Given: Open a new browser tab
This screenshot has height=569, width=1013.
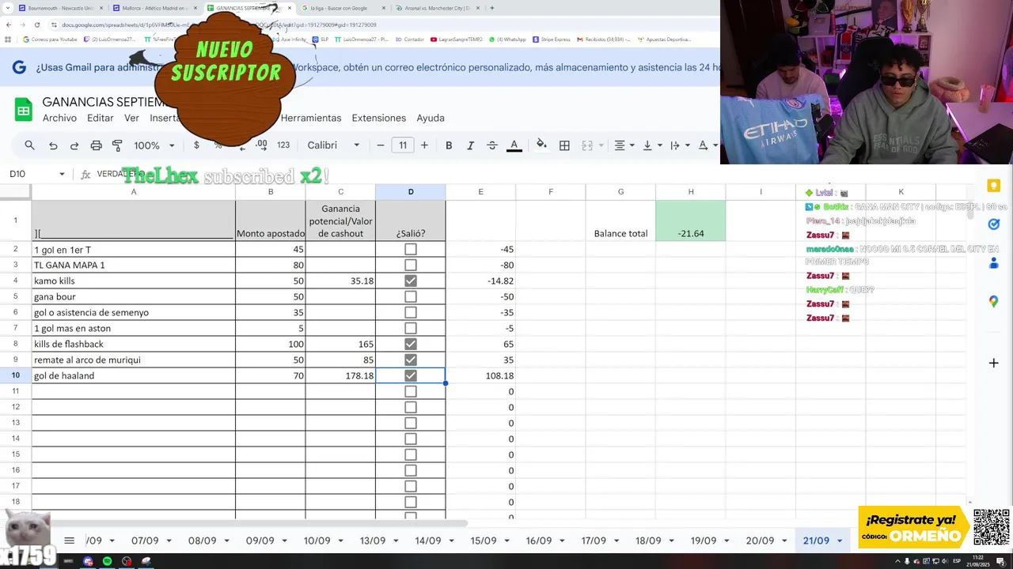Looking at the screenshot, I should pos(491,8).
